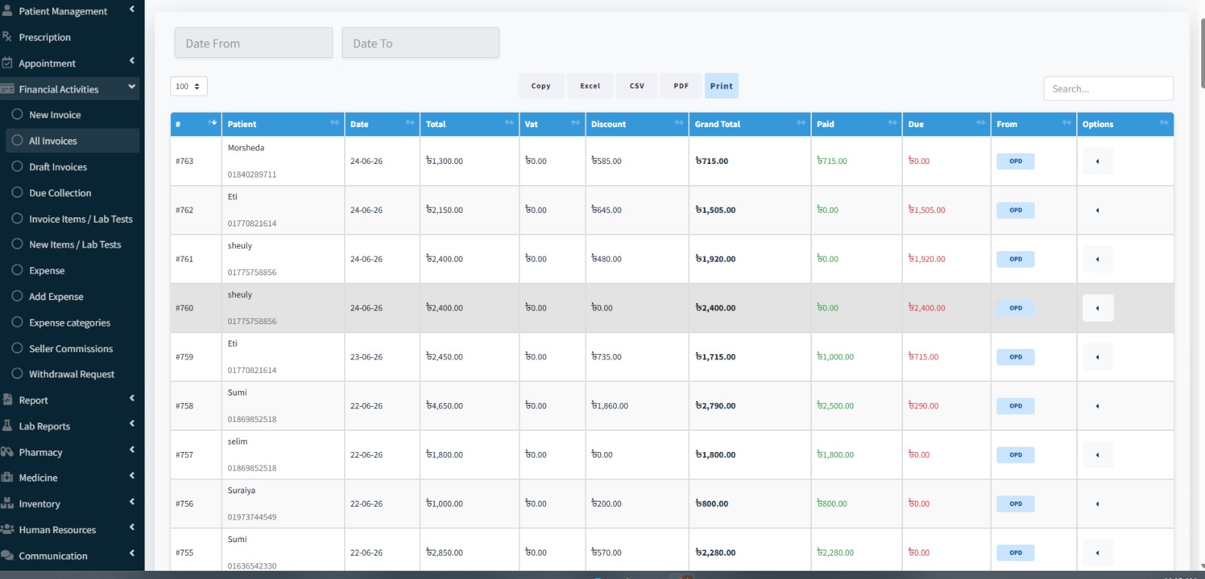1205x579 pixels.
Task: Click the Excel export button
Action: click(590, 86)
